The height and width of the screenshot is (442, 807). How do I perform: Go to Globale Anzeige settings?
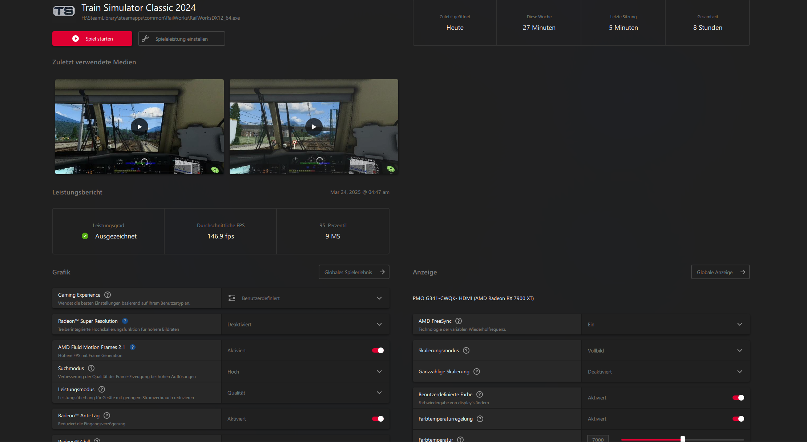coord(720,272)
